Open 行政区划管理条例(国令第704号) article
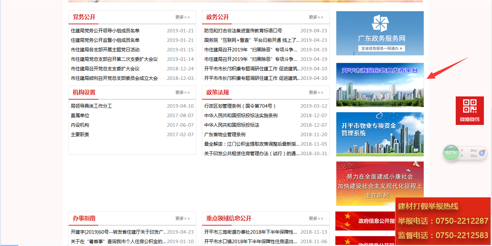This screenshot has height=246, width=492. [240, 106]
